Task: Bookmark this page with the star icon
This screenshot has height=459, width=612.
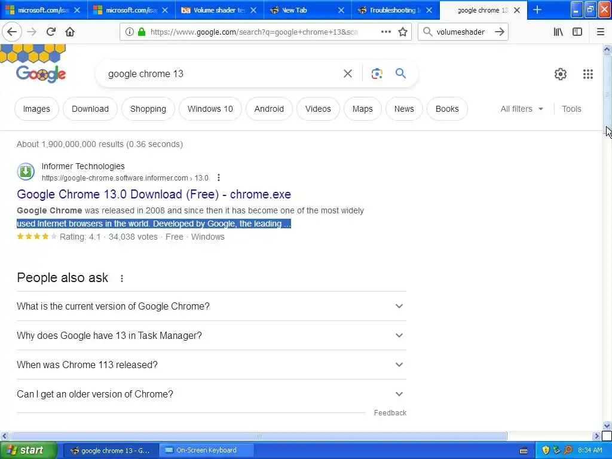Action: pos(403,32)
